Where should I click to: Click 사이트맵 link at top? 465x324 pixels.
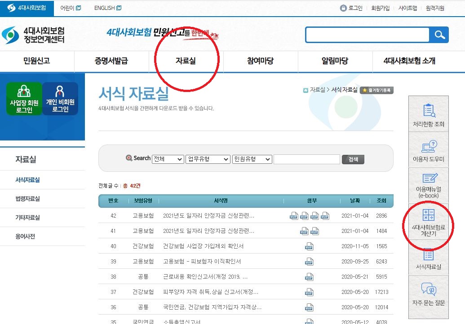click(x=408, y=8)
